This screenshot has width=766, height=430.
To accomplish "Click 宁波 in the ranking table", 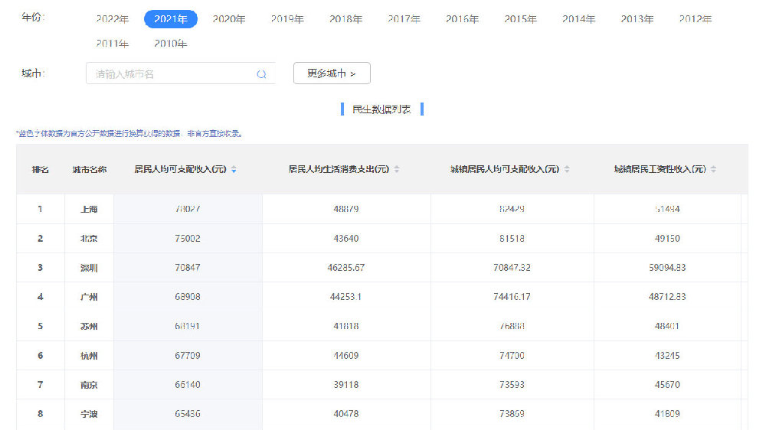I will [89, 414].
